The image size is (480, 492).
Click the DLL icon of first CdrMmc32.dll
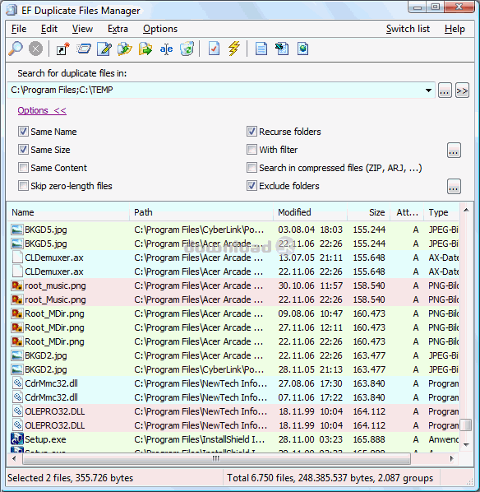point(17,383)
